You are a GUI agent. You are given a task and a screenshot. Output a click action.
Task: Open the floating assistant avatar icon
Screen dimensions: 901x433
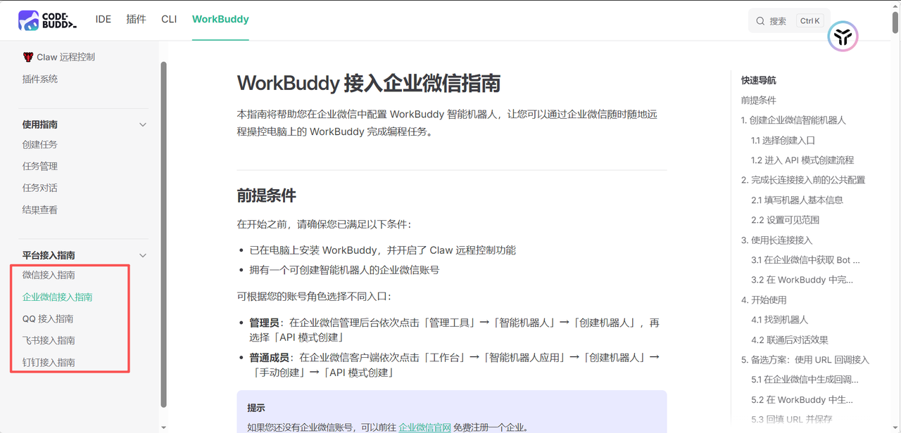click(x=842, y=37)
